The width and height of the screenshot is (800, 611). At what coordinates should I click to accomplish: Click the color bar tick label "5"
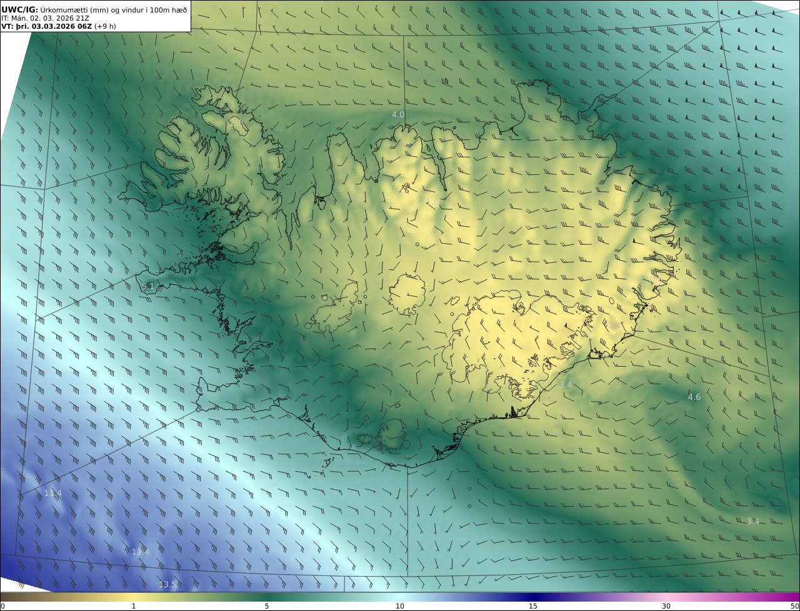click(x=267, y=606)
